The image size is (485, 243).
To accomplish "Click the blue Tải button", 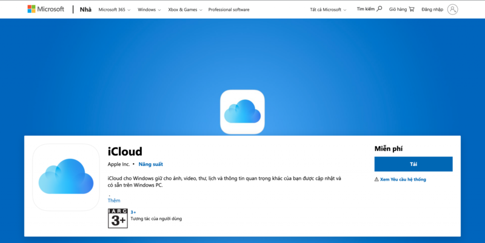I will [x=413, y=164].
